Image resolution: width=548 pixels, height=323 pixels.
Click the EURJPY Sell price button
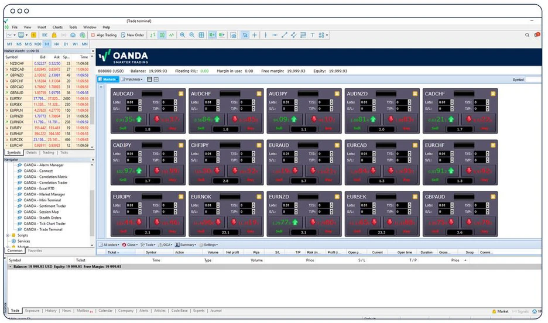pos(129,222)
